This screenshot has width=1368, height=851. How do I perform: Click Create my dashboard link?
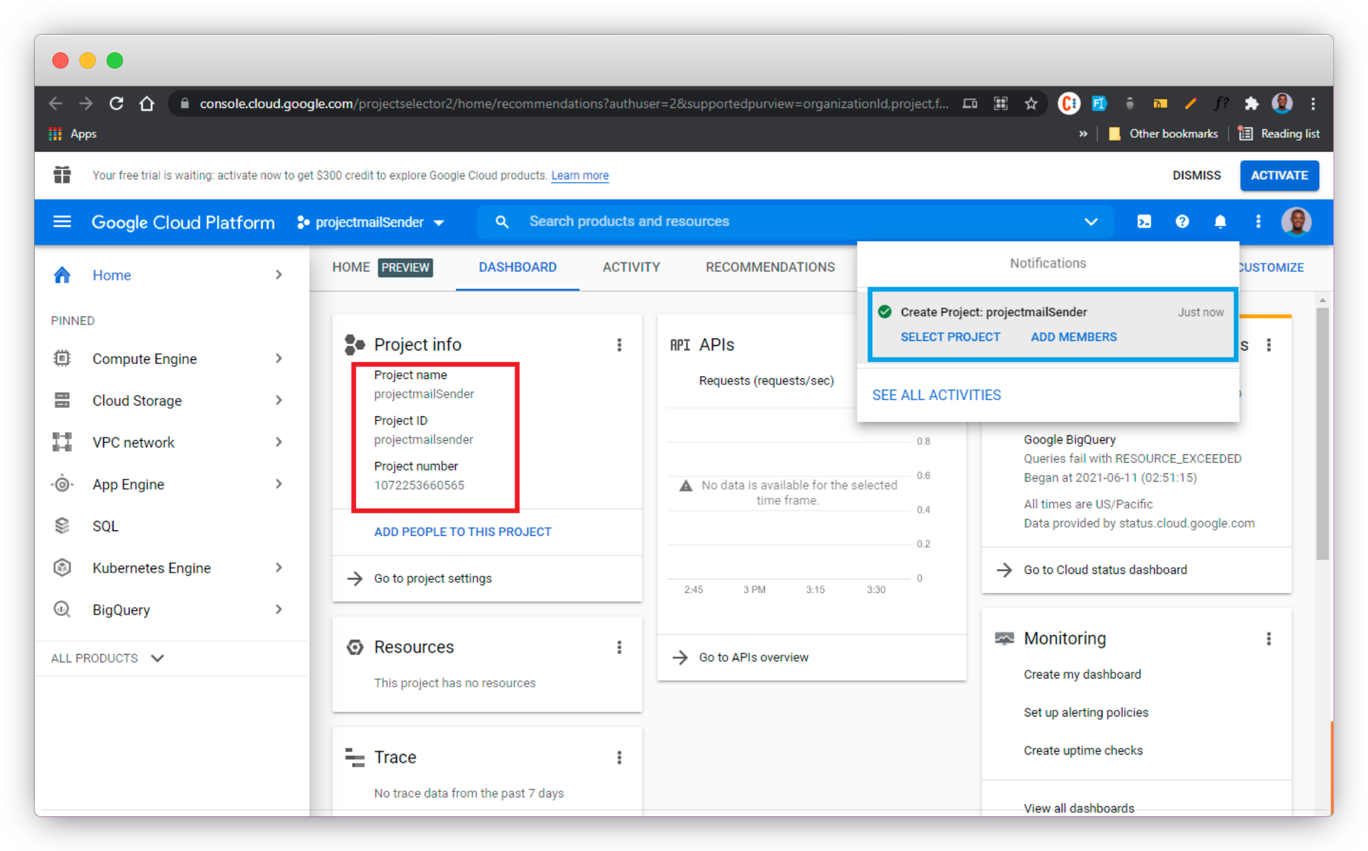[x=1082, y=674]
